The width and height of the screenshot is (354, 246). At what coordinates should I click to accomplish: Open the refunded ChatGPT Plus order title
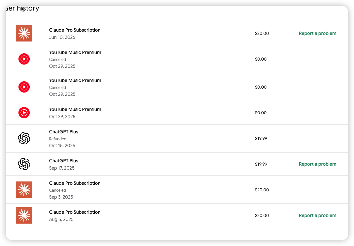pyautogui.click(x=64, y=132)
